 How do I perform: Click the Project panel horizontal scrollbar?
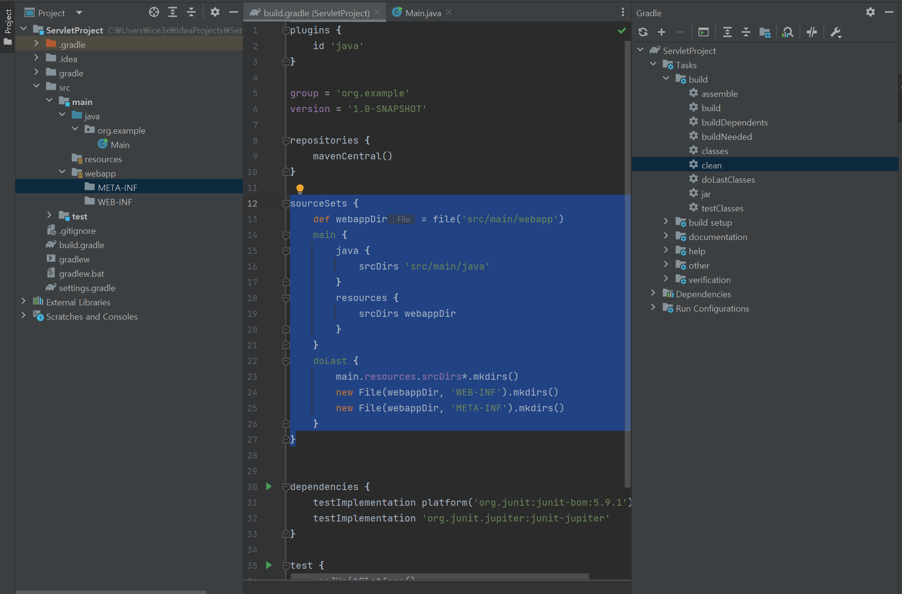(112, 592)
